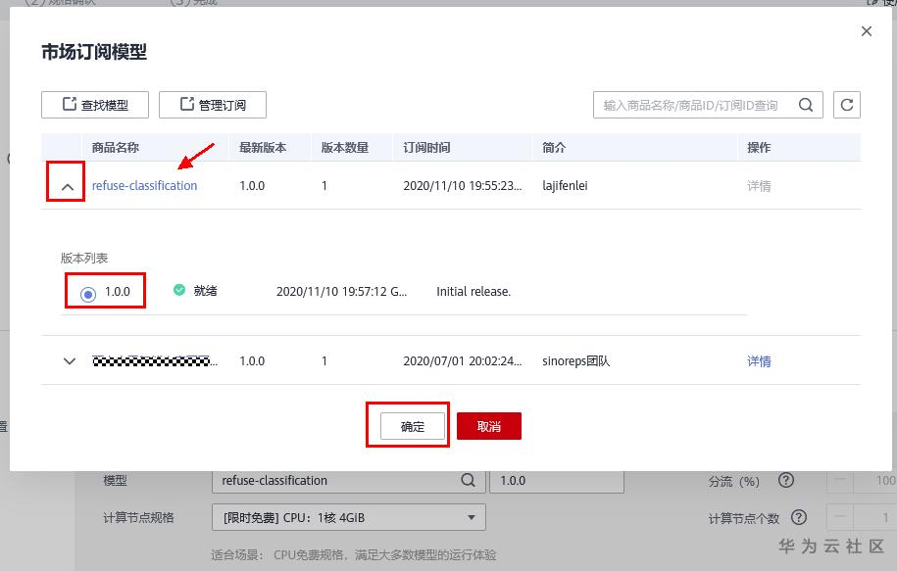Open the 计算节点规格 dropdown
897x571 pixels.
coord(348,518)
